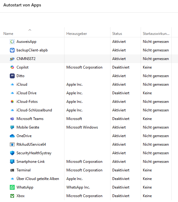Click the RtkAudUService64 icon
Image resolution: width=178 pixels, height=202 pixels.
coord(12,144)
